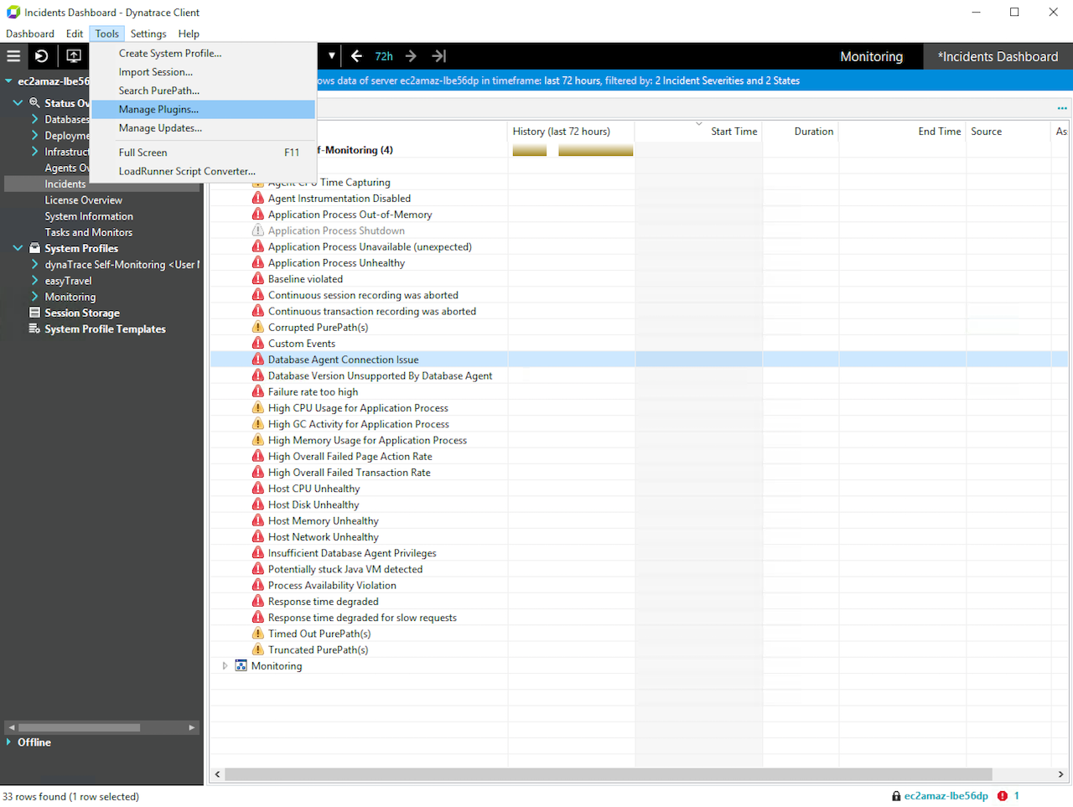Image resolution: width=1073 pixels, height=807 pixels.
Task: Click the Session Storage icon
Action: pos(34,313)
